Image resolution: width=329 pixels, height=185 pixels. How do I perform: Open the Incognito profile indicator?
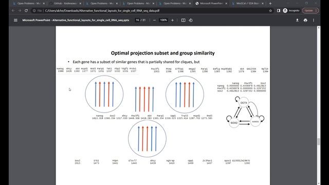coord(291,10)
